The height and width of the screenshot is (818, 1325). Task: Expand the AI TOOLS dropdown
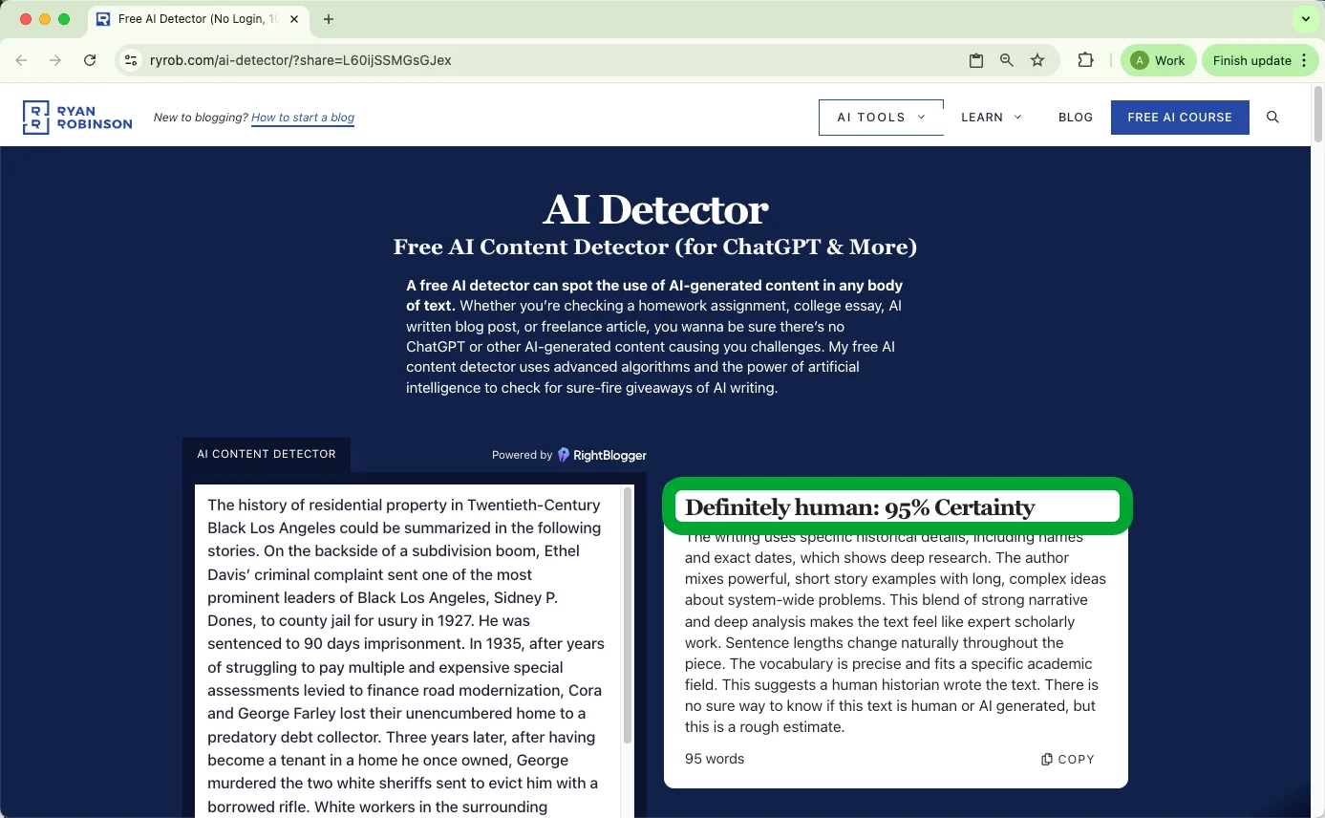point(880,117)
